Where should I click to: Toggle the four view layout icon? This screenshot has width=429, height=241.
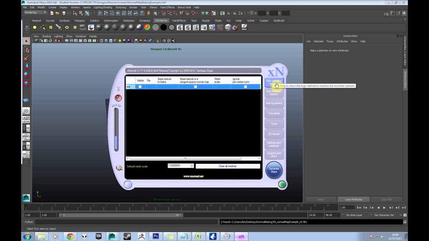click(x=26, y=119)
